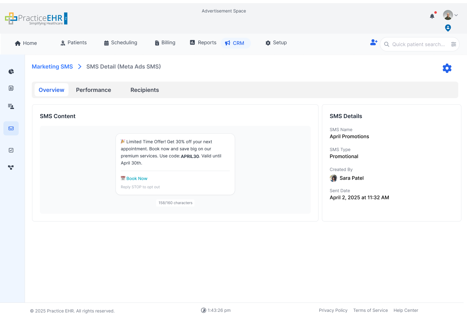Open the people list sidebar icon
Image resolution: width=467 pixels, height=319 pixels.
point(11,107)
